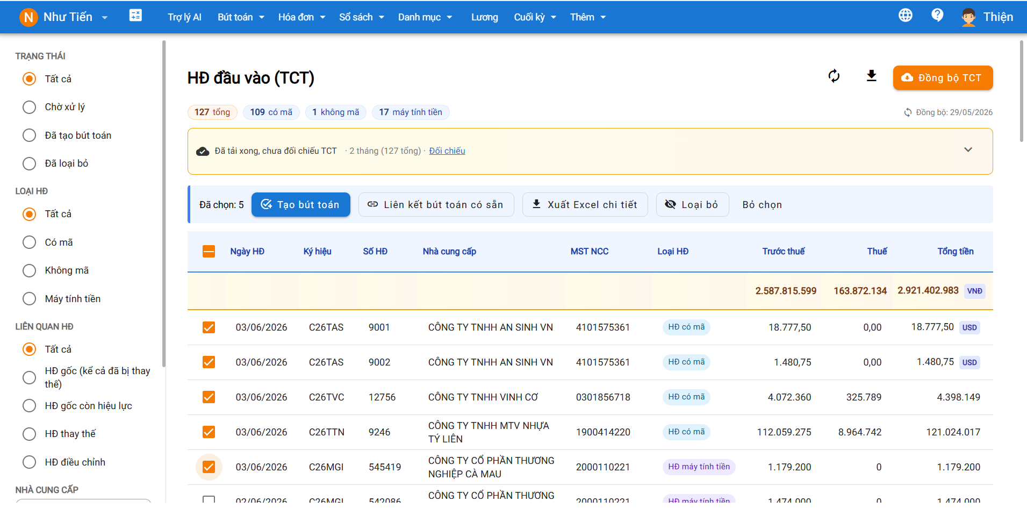Click the download arrow icon

click(872, 76)
